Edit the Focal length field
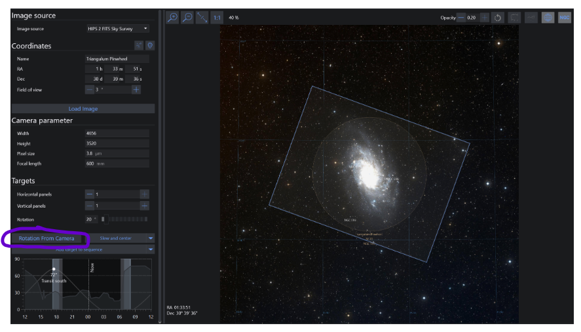The height and width of the screenshot is (332, 581). (117, 164)
